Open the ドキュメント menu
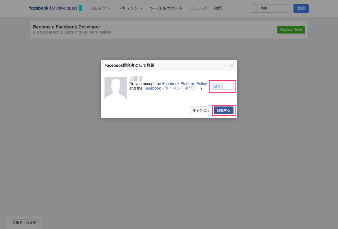Viewport: 338px width, 229px height. [x=130, y=8]
